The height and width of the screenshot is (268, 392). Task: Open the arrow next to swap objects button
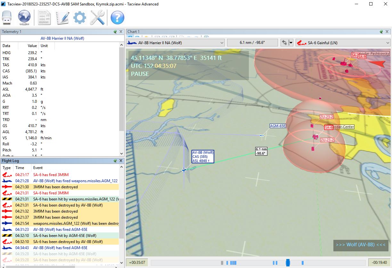pos(291,43)
